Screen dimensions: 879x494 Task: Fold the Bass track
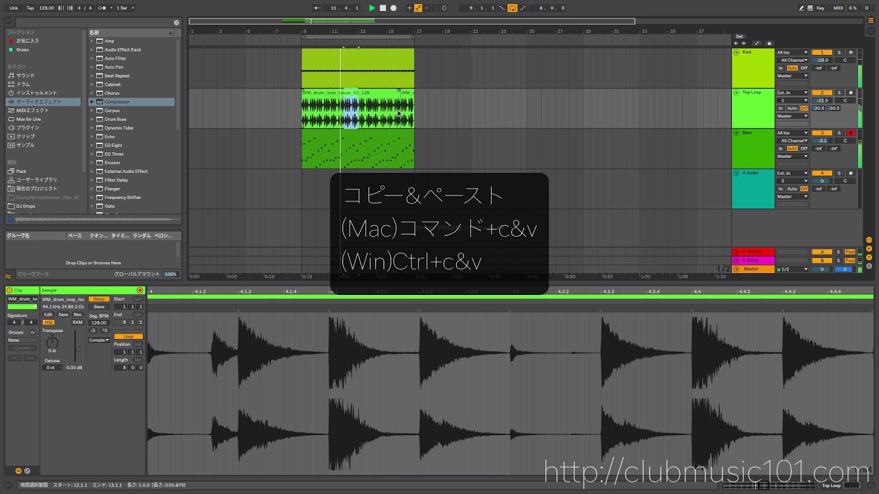(x=737, y=133)
